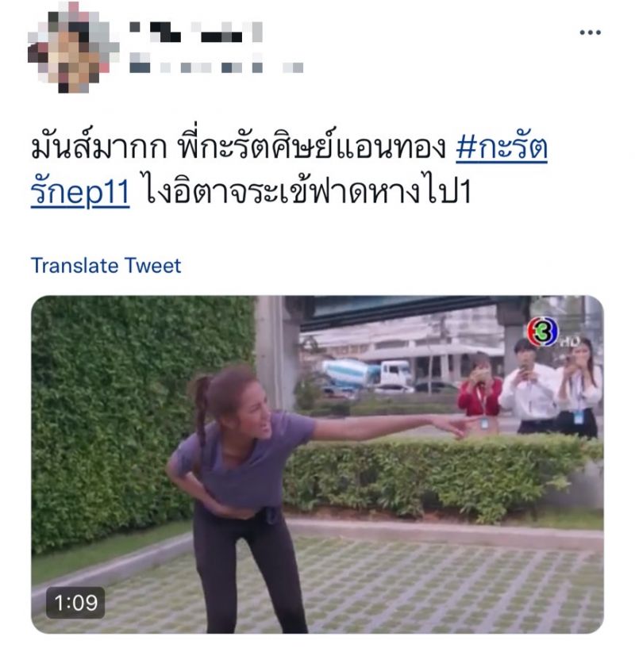Open the pixelated profile avatar
Screen dimensions: 635x652
pyautogui.click(x=72, y=48)
